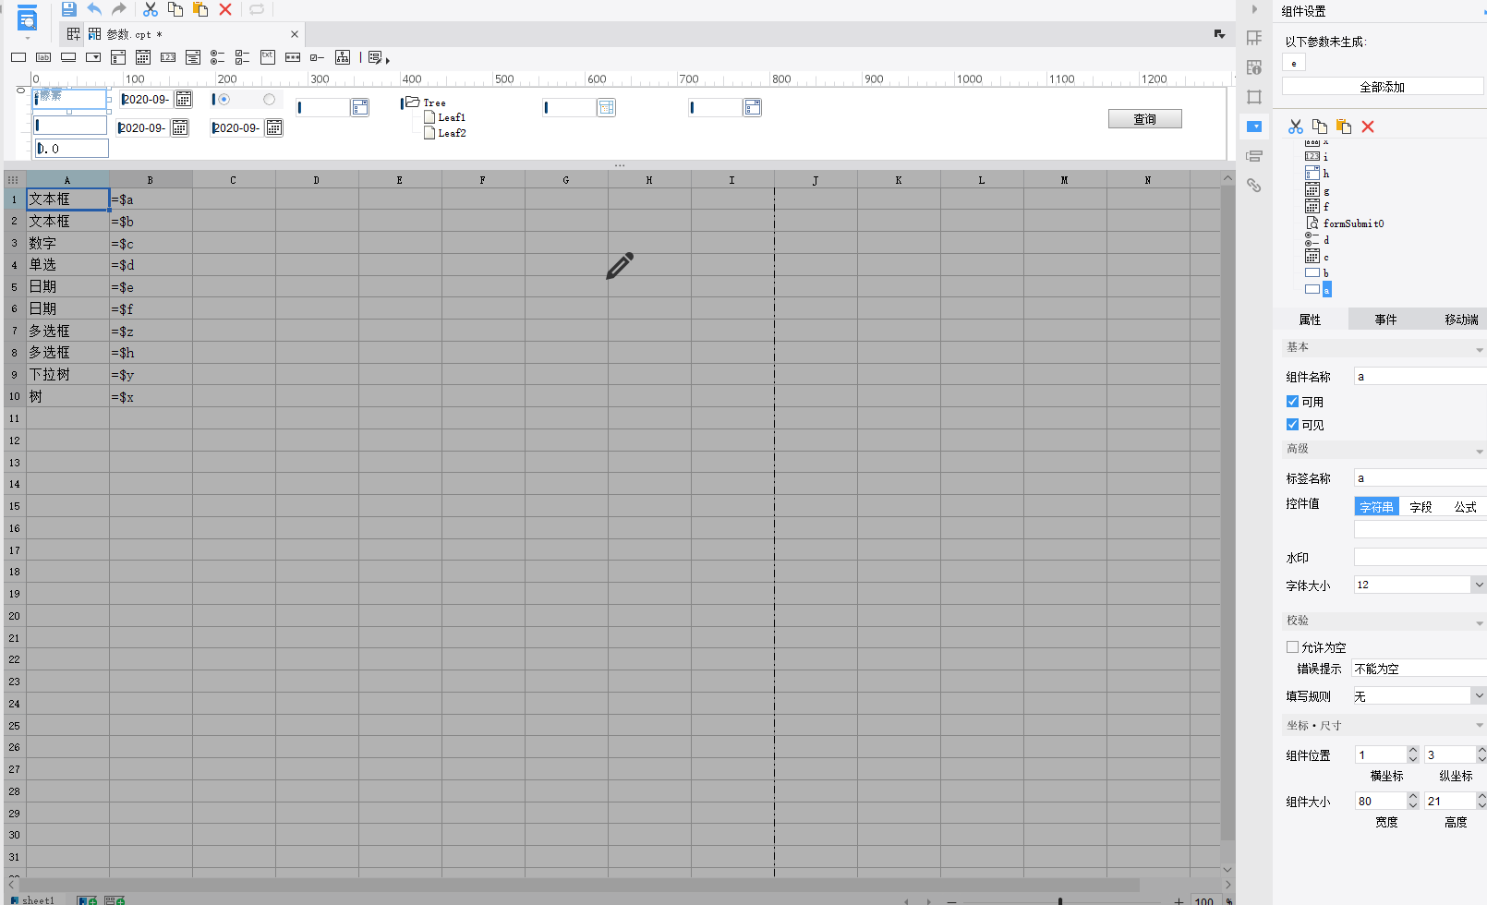Screen dimensions: 1487x905
Task: Click the 查询 button in parameter pane
Action: [1144, 119]
